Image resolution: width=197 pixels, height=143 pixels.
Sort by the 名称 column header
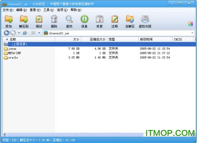tap(29, 39)
